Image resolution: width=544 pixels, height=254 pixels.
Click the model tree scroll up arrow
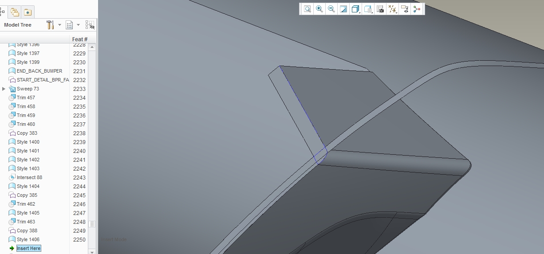point(92,47)
